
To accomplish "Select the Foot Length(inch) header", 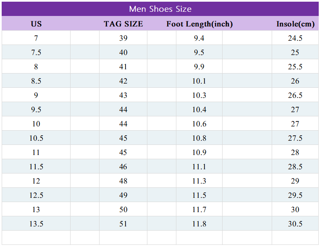I will 199,24.
